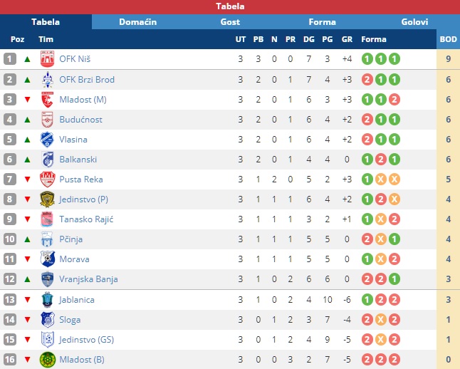Open the Golovi tab

point(414,22)
